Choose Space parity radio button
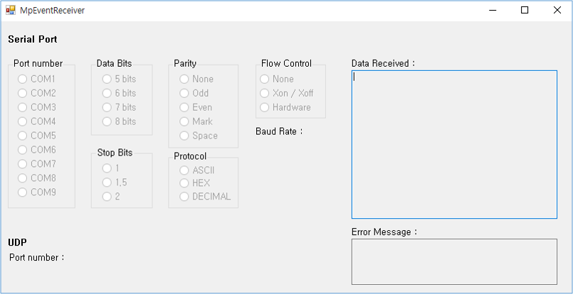 (x=185, y=136)
